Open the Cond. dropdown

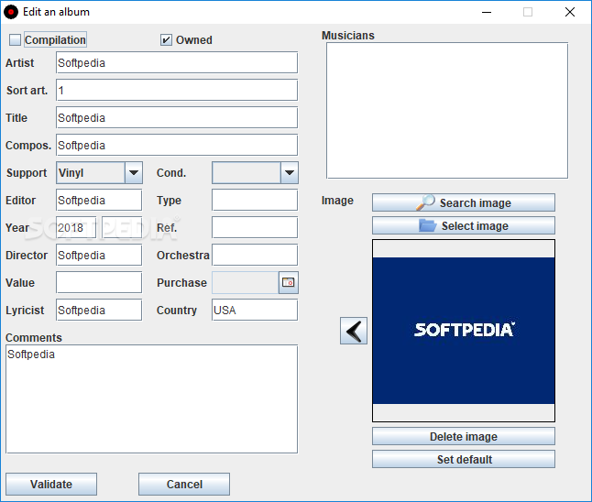(256, 173)
